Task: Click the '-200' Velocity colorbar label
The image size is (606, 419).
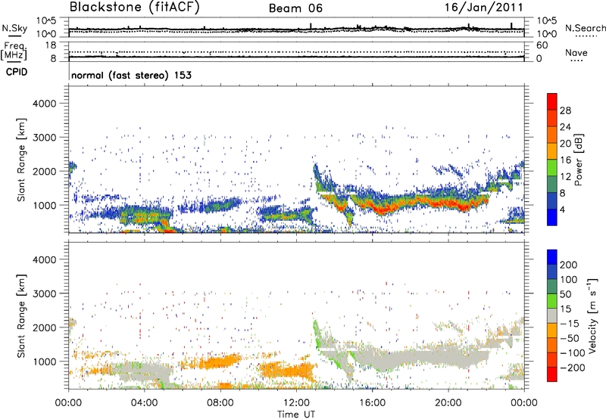Action: coord(573,368)
